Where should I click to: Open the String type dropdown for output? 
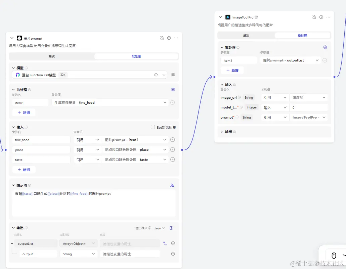click(79, 254)
